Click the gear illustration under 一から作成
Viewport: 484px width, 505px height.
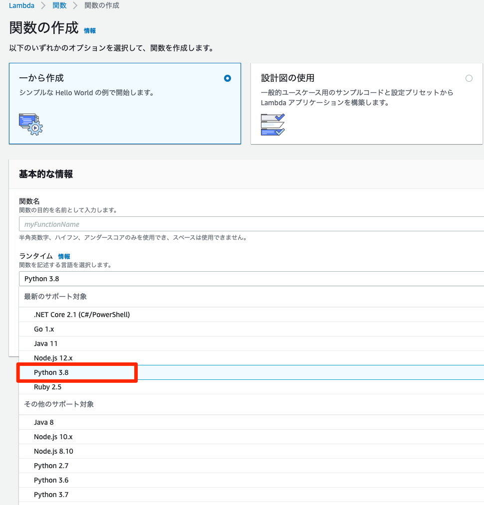click(31, 124)
